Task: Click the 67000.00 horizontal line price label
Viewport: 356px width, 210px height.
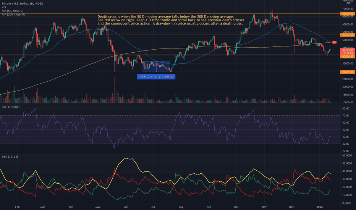Action: tap(347, 14)
